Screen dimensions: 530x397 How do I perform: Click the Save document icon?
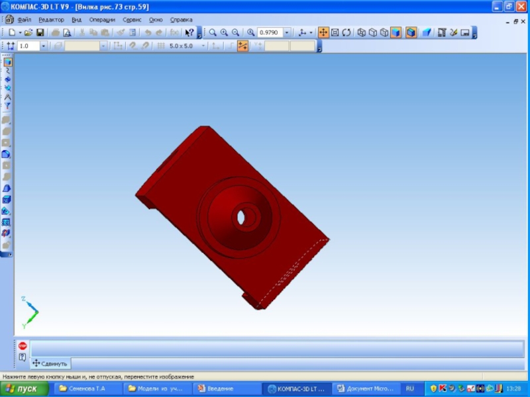40,32
